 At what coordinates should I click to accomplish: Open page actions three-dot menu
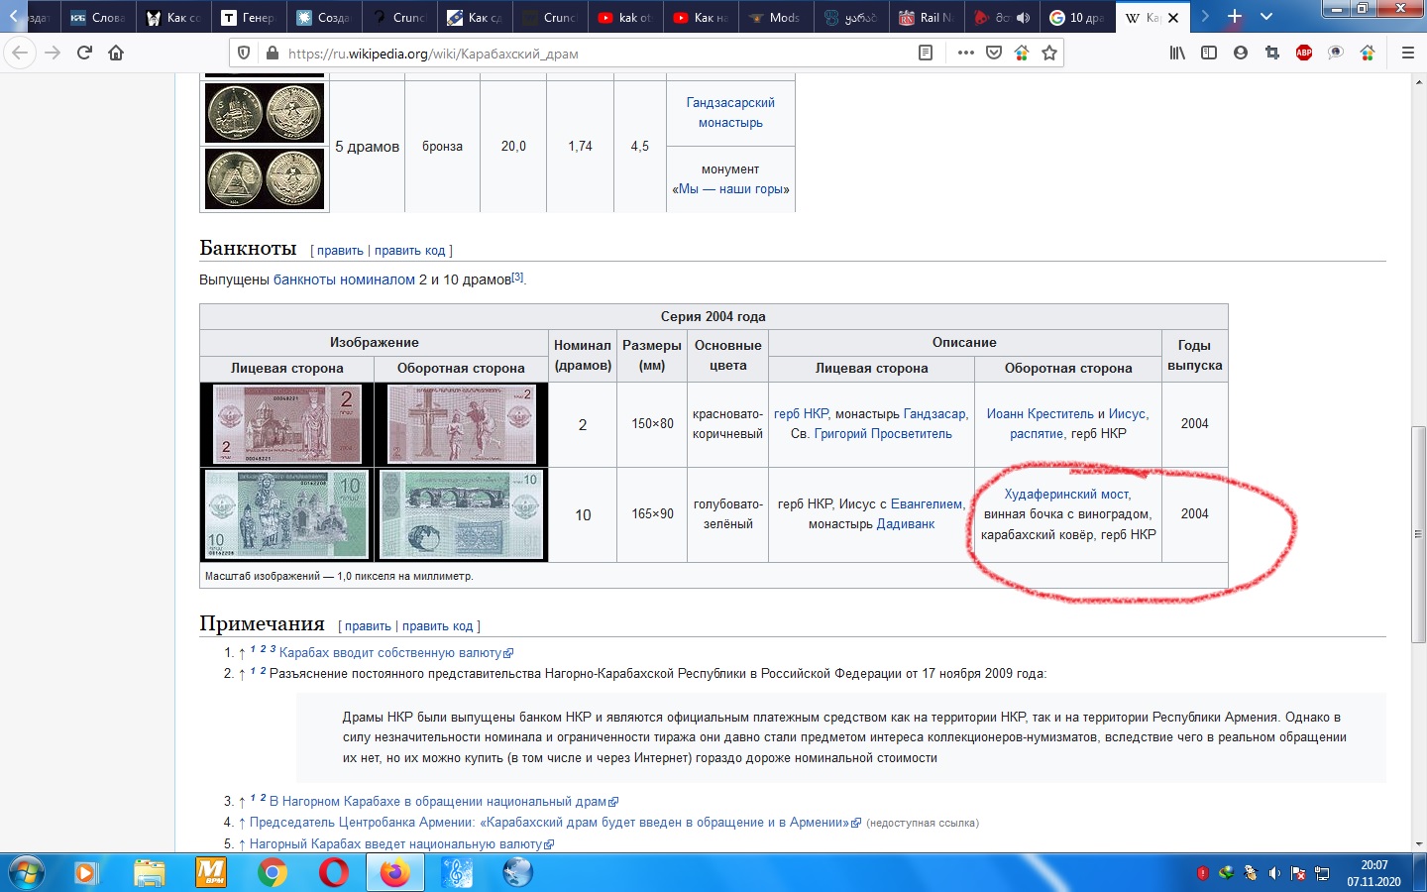pos(966,54)
